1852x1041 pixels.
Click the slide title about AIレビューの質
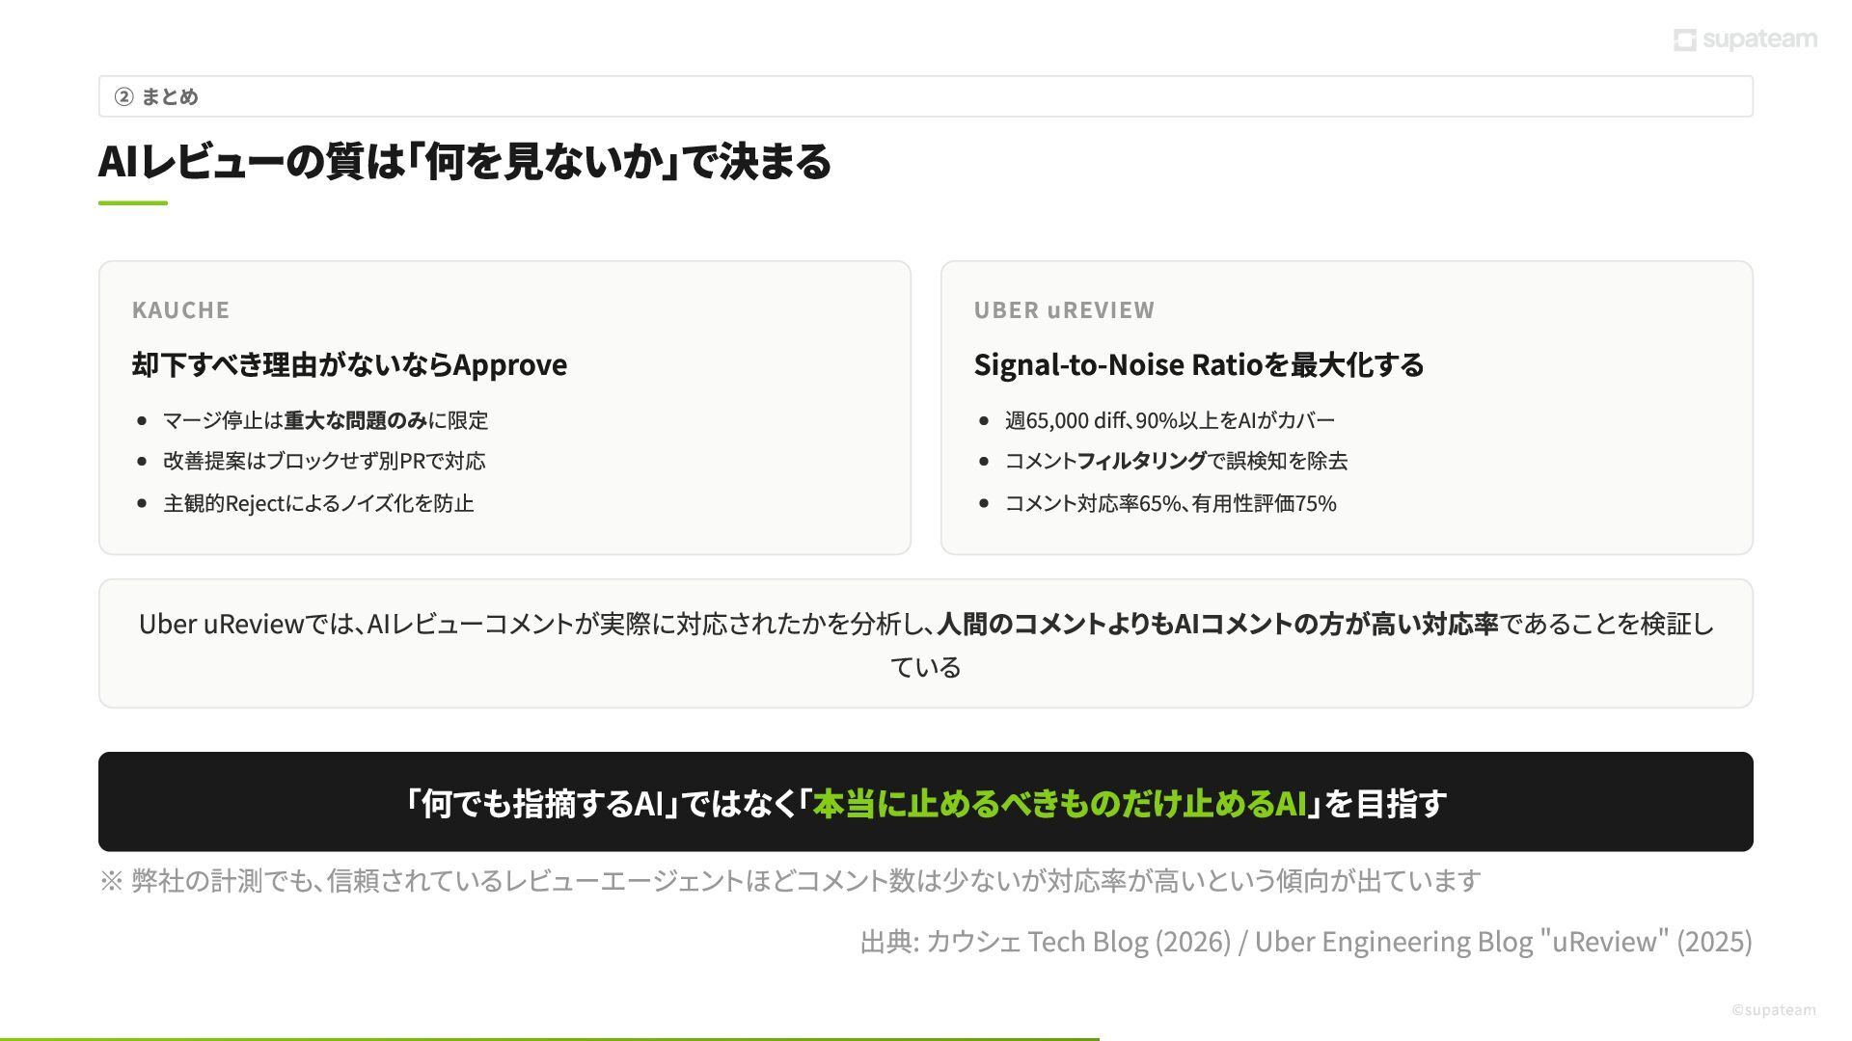click(464, 161)
